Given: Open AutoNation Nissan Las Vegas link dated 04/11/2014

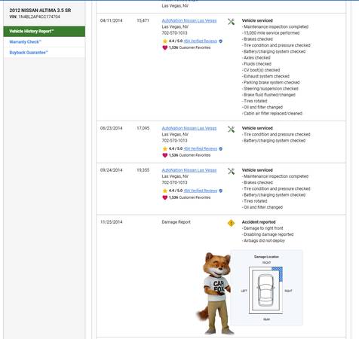Looking at the screenshot, I should tap(189, 20).
